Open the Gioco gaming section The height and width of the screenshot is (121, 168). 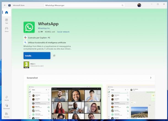7,29
